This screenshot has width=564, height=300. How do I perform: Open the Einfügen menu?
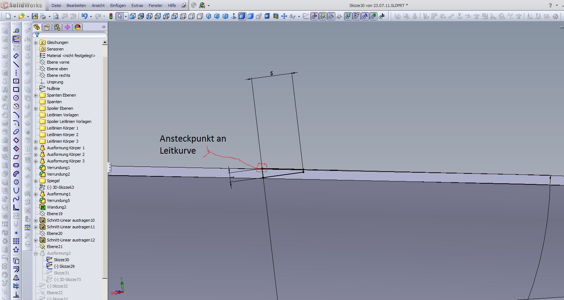point(118,5)
